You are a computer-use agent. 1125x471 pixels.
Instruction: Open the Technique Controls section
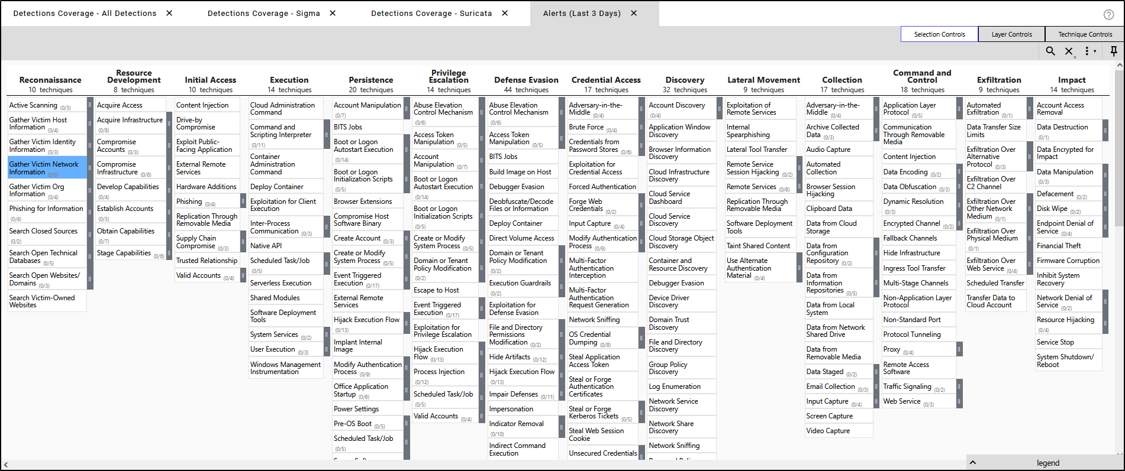pos(1085,34)
